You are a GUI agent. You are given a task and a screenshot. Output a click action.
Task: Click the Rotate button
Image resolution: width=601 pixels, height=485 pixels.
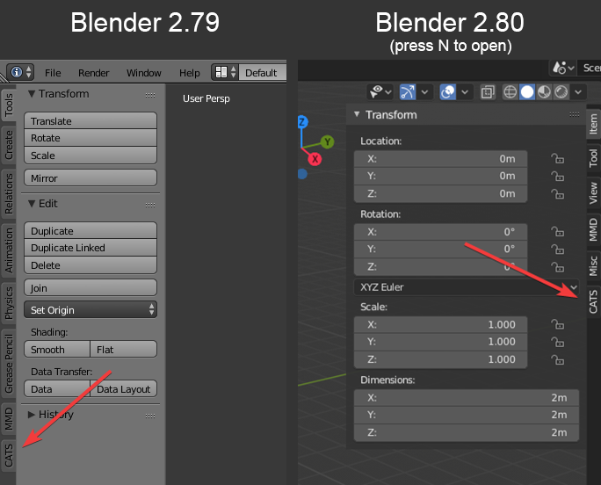click(91, 138)
